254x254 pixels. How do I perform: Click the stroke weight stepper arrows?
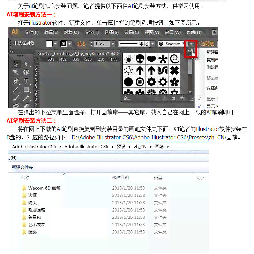point(91,44)
